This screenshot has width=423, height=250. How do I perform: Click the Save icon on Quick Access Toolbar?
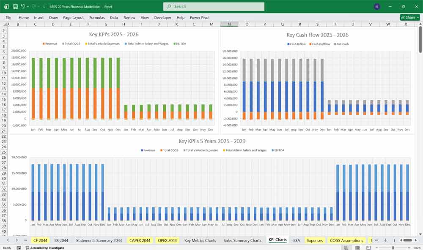15,6
